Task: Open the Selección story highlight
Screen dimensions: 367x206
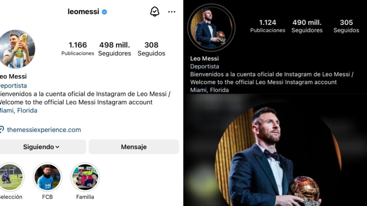Action: (11, 177)
